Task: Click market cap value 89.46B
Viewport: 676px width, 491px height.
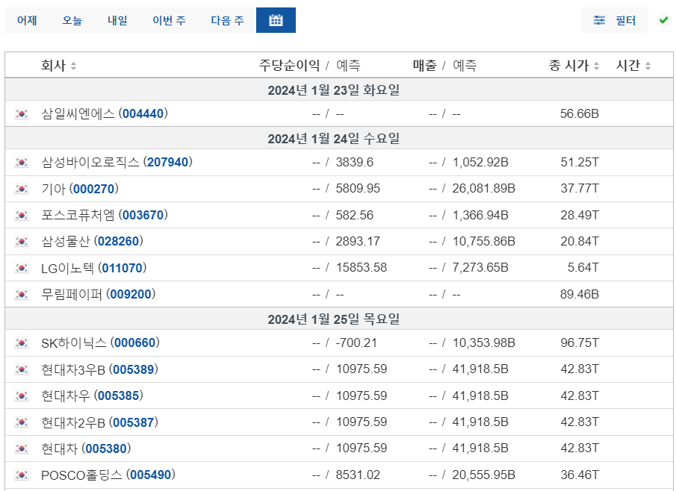Action: pos(580,295)
